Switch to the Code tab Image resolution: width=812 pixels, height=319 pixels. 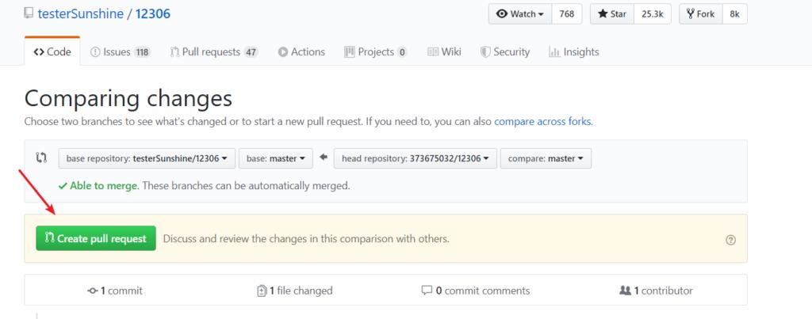(x=52, y=51)
